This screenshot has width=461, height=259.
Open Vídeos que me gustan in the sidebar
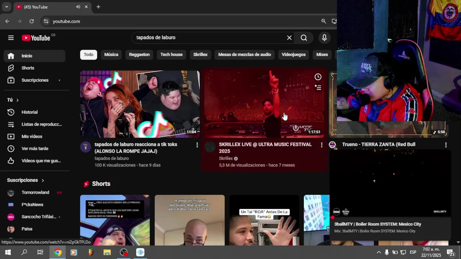coord(35,161)
